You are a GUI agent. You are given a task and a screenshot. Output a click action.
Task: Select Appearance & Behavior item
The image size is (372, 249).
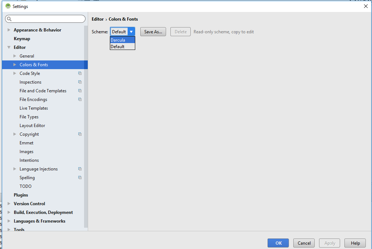tap(37, 30)
